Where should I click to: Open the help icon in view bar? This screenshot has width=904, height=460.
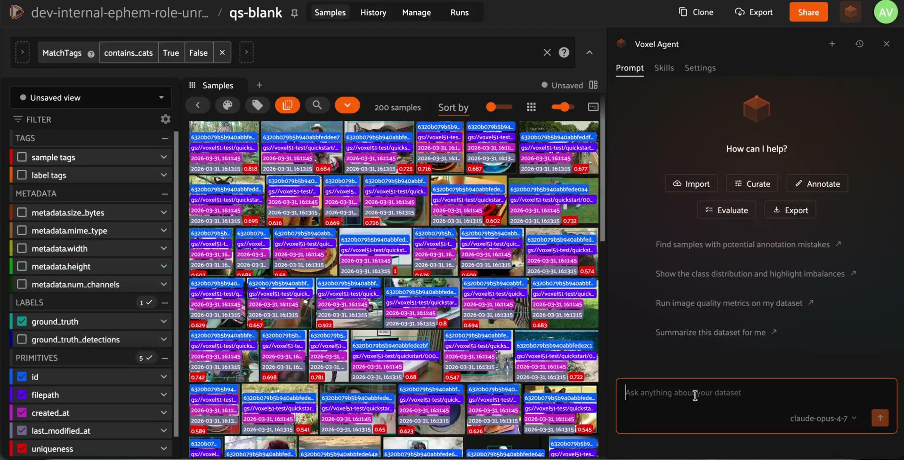tap(564, 53)
